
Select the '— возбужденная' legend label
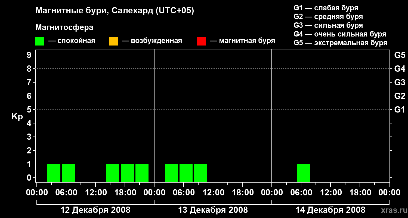click(x=152, y=41)
